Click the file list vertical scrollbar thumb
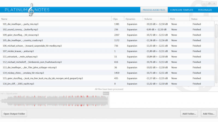This screenshot has width=218, height=122. [x=216, y=31]
